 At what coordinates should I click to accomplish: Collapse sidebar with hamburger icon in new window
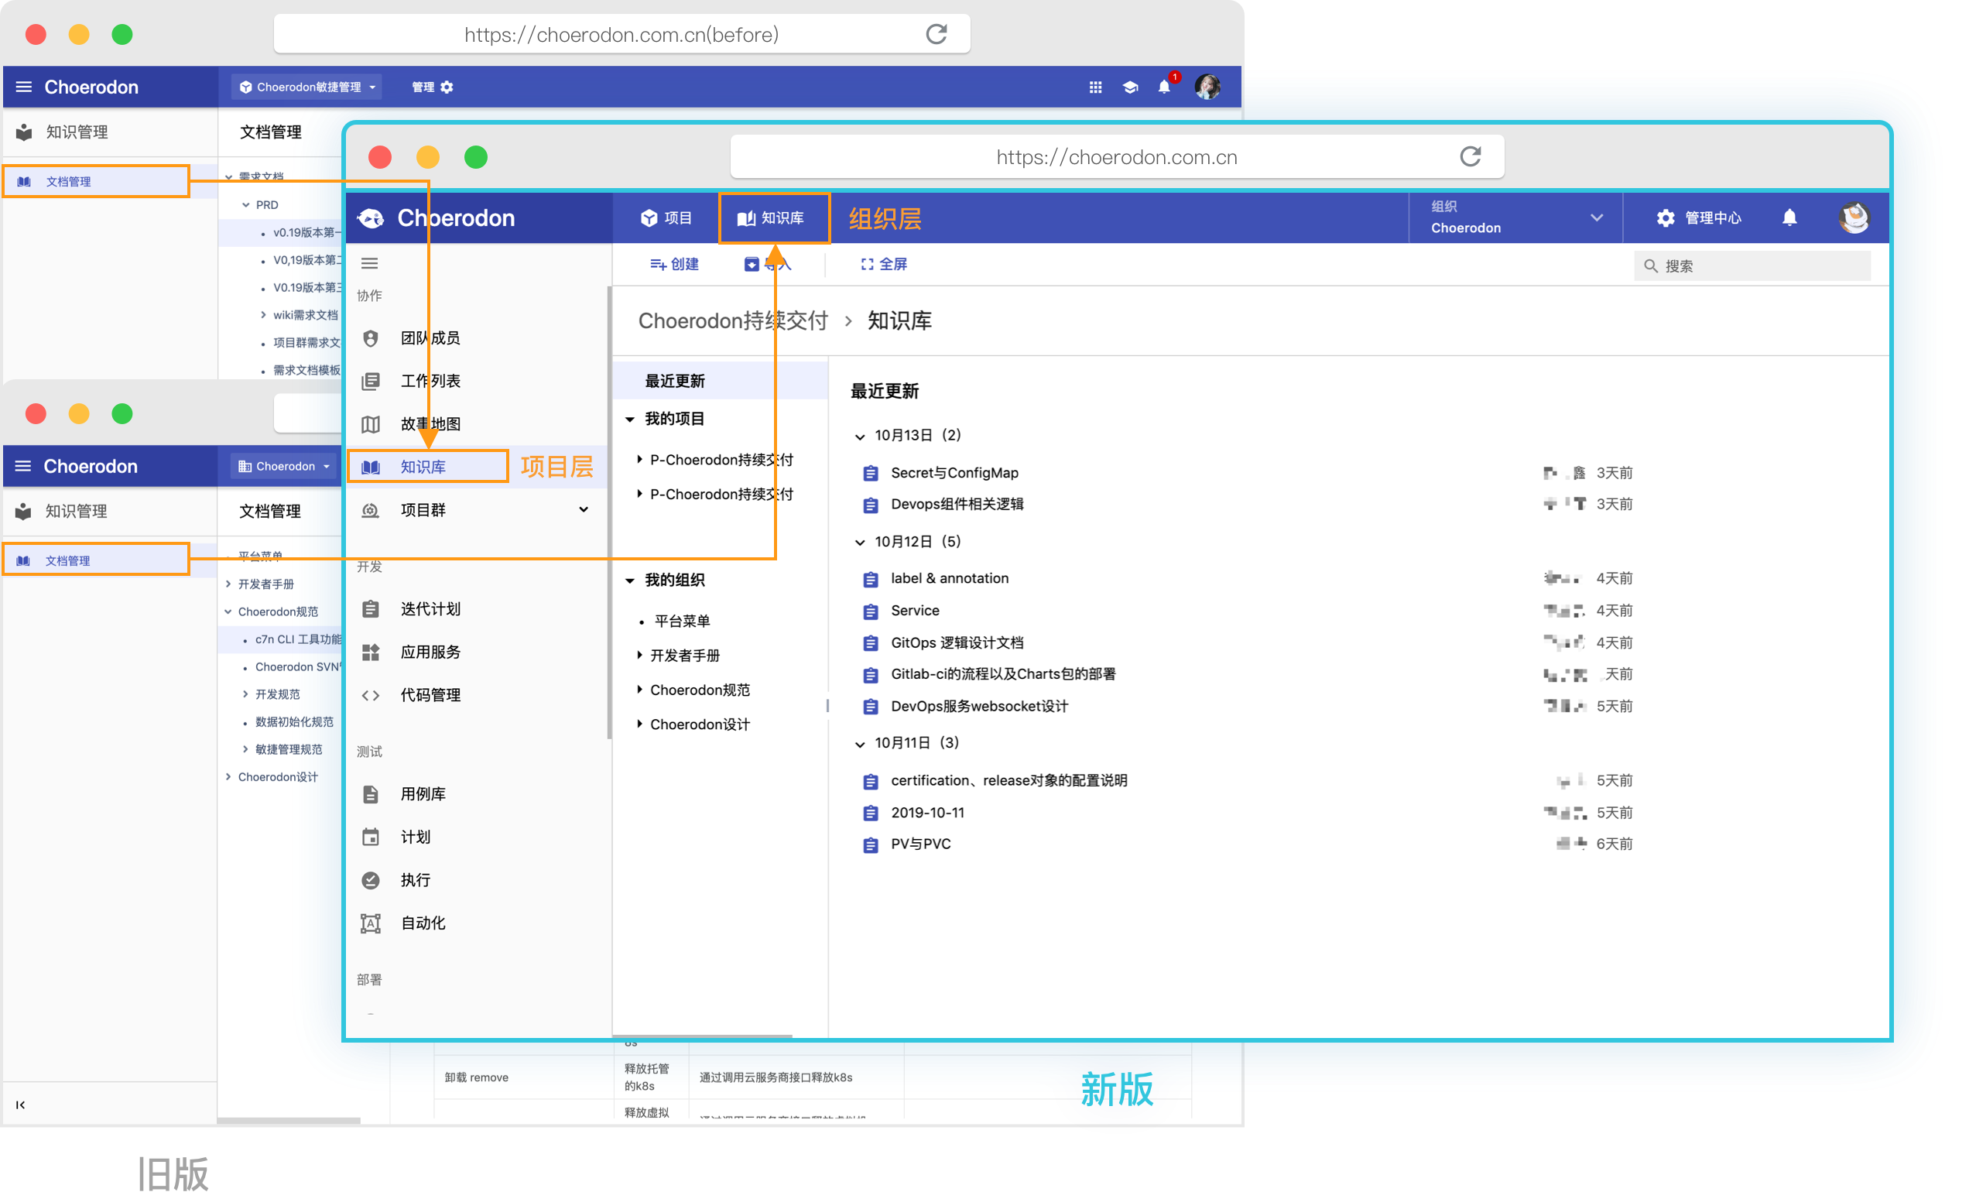tap(369, 263)
